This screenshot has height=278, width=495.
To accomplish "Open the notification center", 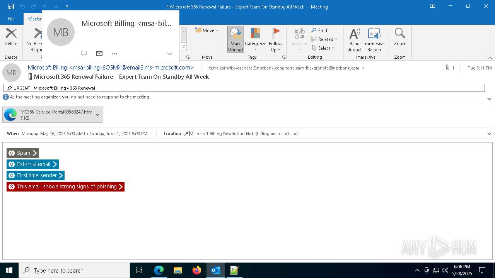I will 482,270.
